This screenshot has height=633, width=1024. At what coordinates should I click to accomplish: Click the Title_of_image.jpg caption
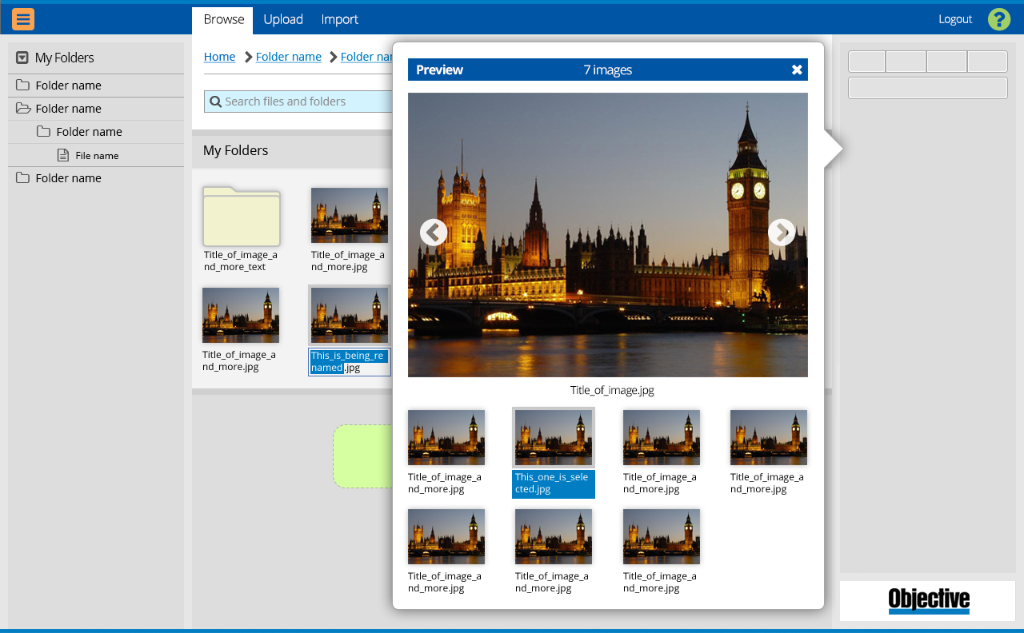point(612,390)
